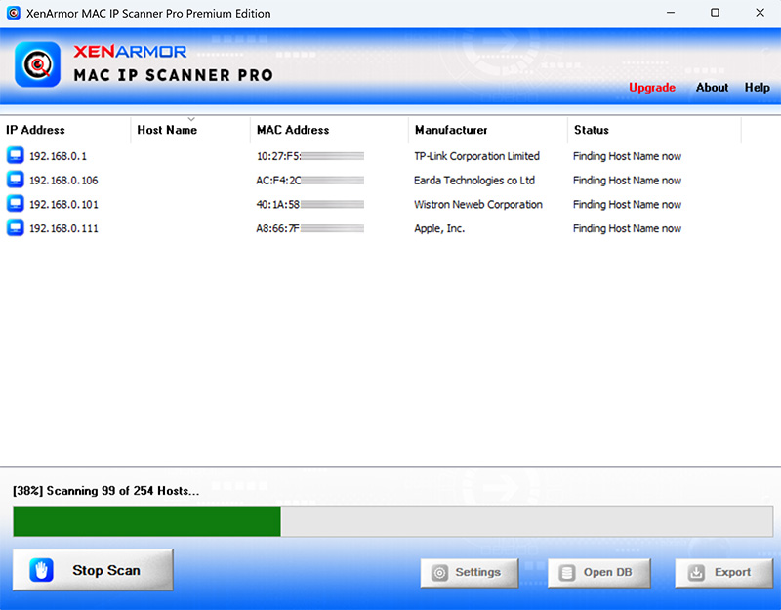Open the MAC database
This screenshot has width=781, height=610.
click(599, 573)
